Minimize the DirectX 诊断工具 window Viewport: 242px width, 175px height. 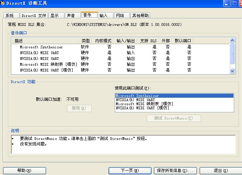tap(227, 3)
